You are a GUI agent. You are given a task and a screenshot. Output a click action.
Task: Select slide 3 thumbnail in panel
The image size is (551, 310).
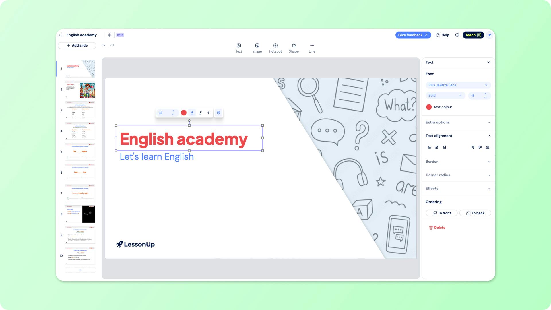[x=80, y=110]
